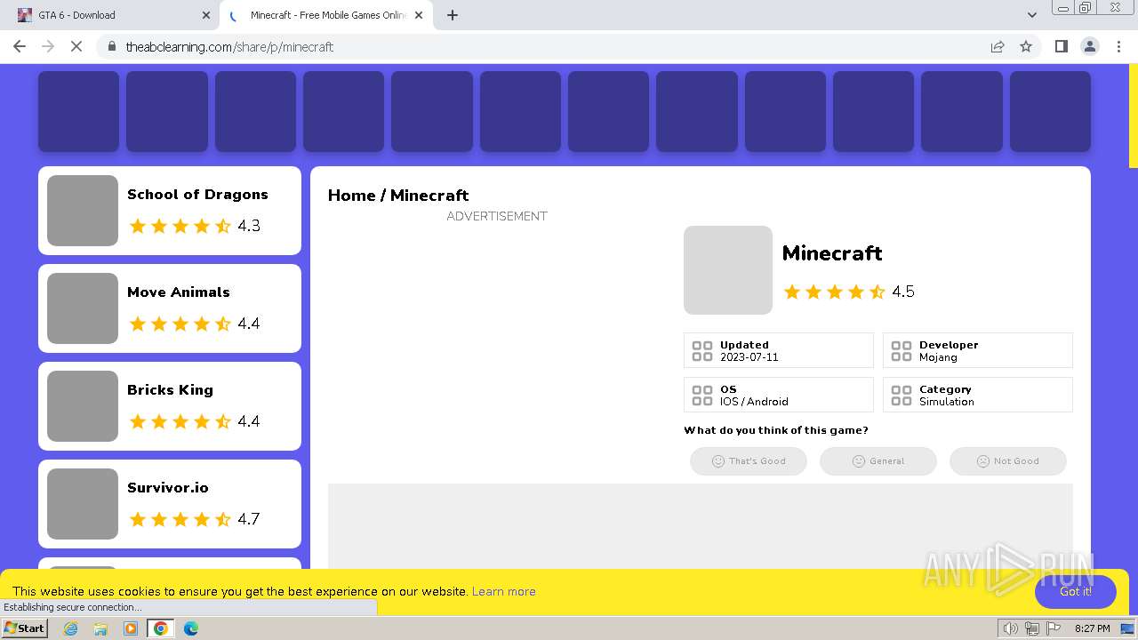Click the Move Animals thumbnail

click(83, 308)
